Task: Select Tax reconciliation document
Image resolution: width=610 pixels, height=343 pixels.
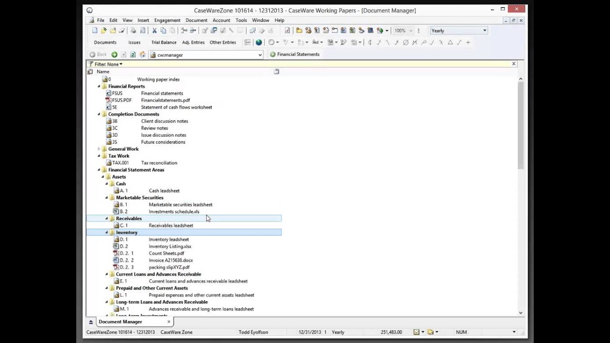Action: pyautogui.click(x=159, y=163)
